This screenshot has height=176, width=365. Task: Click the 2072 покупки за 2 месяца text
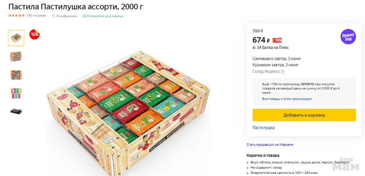(x=103, y=16)
